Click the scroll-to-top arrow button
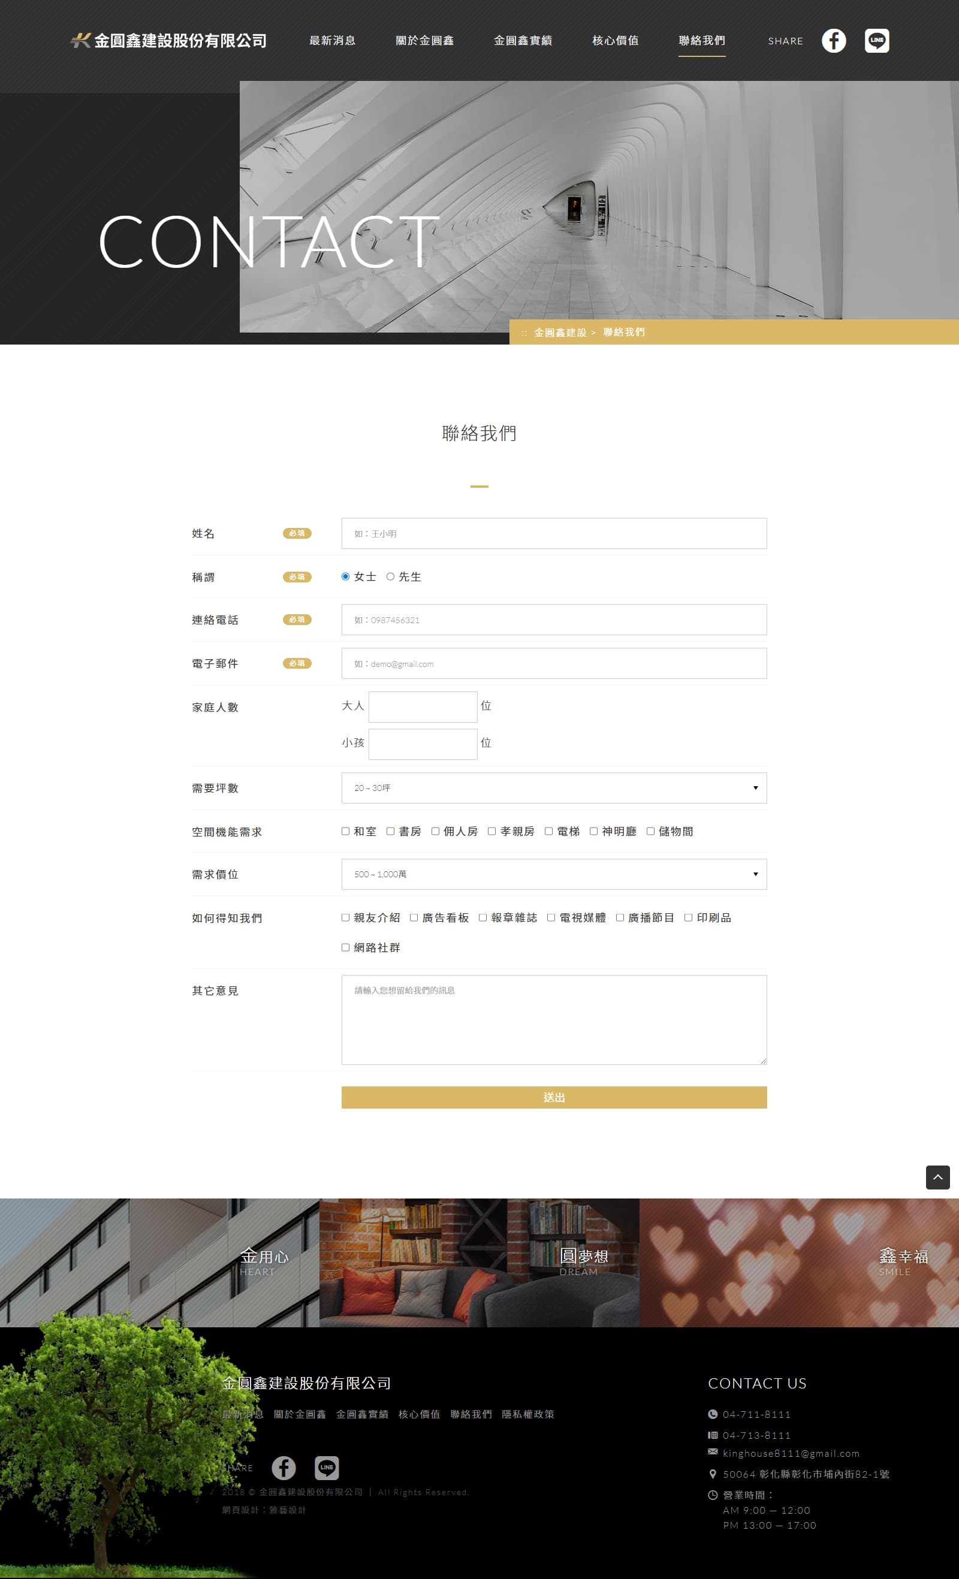 (937, 1177)
